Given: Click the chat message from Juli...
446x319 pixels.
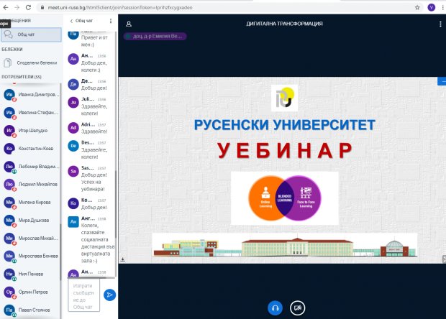Looking at the screenshot, I should [91, 106].
